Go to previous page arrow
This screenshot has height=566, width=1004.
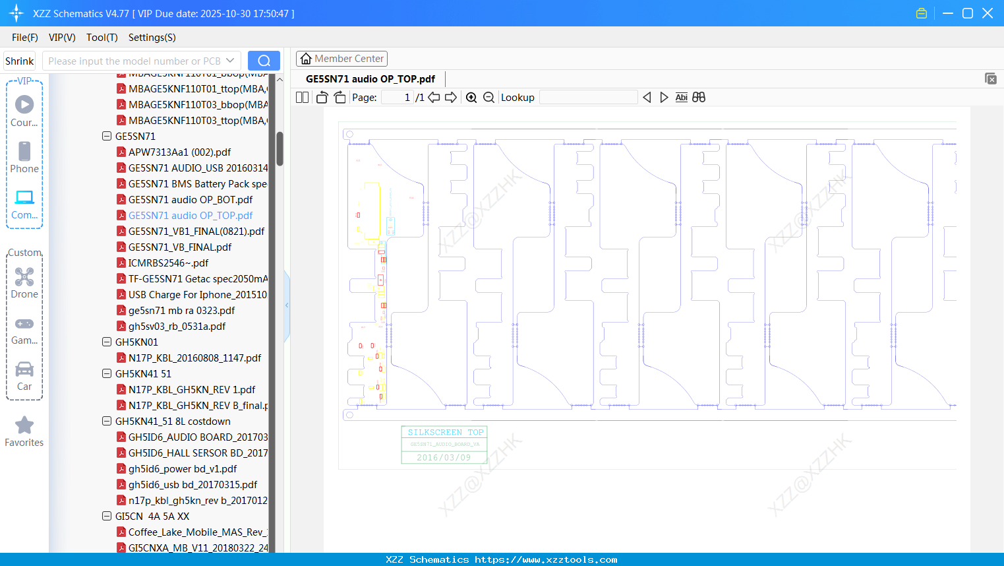click(434, 97)
